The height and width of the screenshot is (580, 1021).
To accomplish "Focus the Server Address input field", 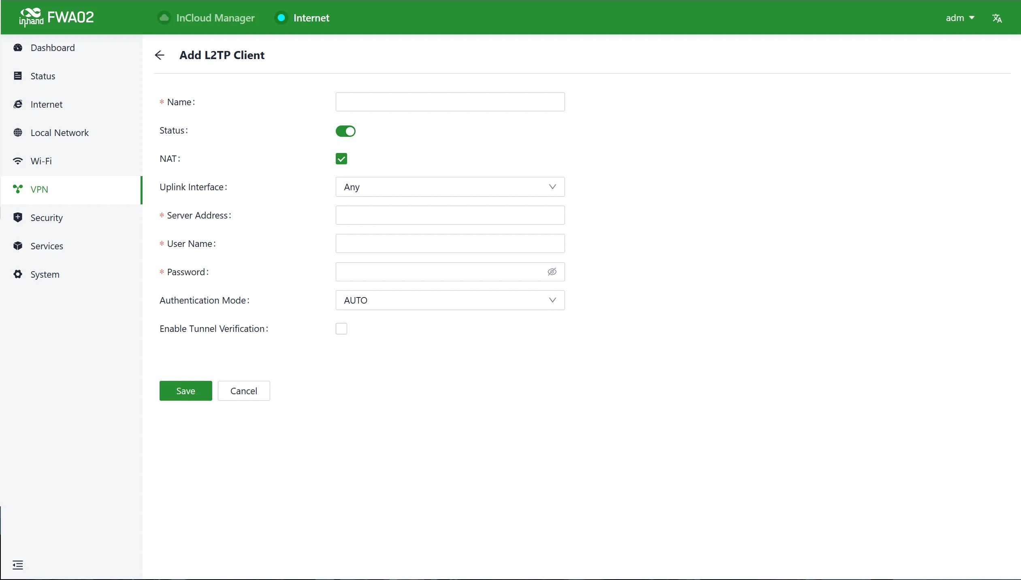I will [x=450, y=215].
